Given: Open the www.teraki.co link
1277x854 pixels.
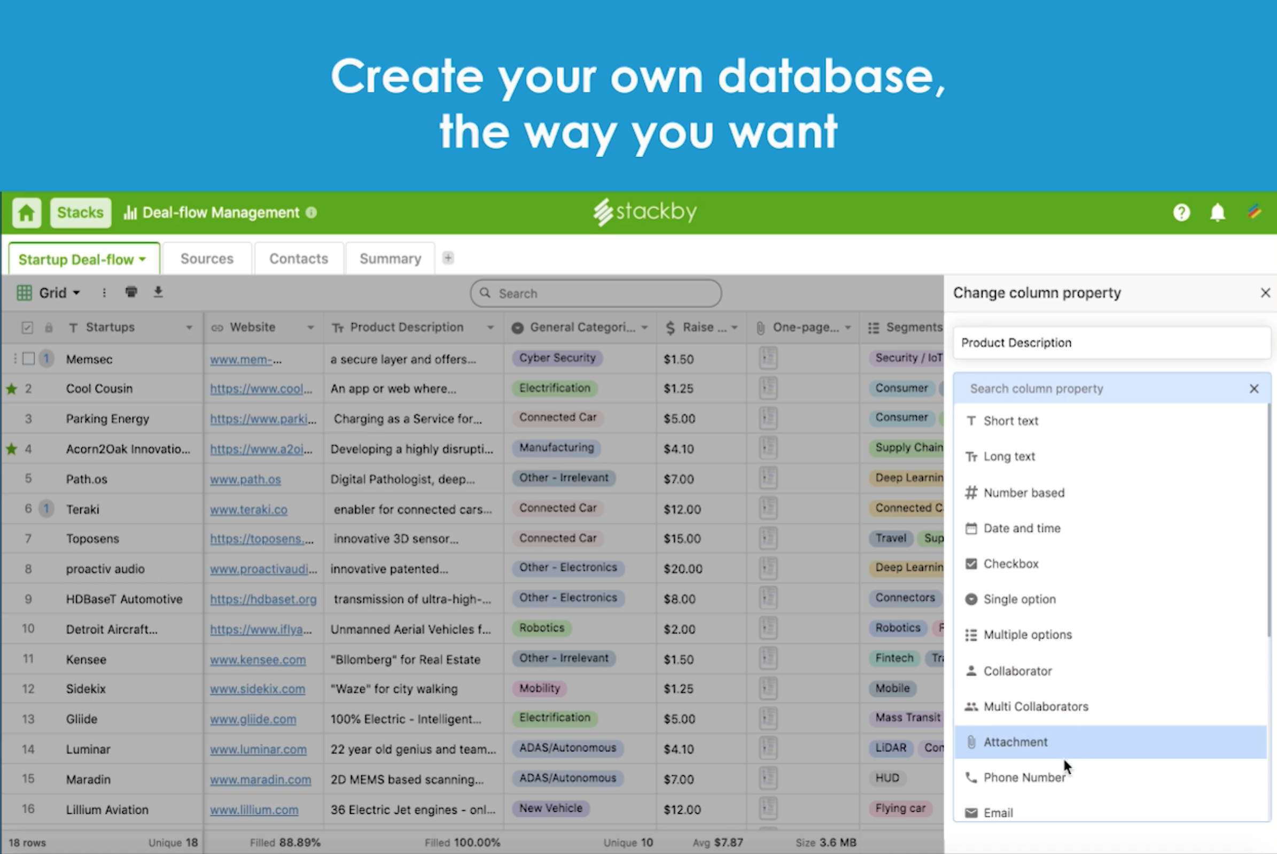Looking at the screenshot, I should [x=249, y=509].
